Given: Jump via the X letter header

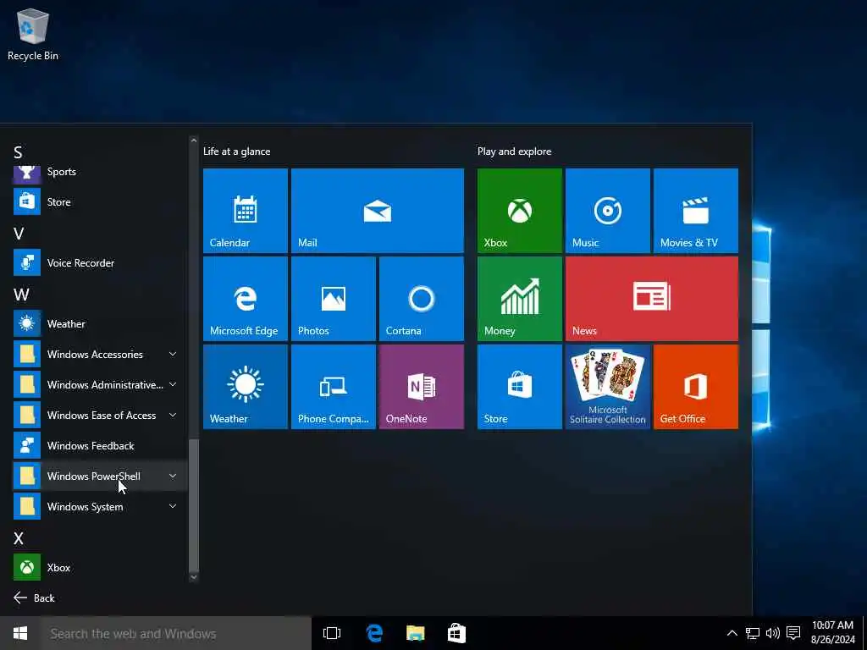Looking at the screenshot, I should tap(19, 537).
